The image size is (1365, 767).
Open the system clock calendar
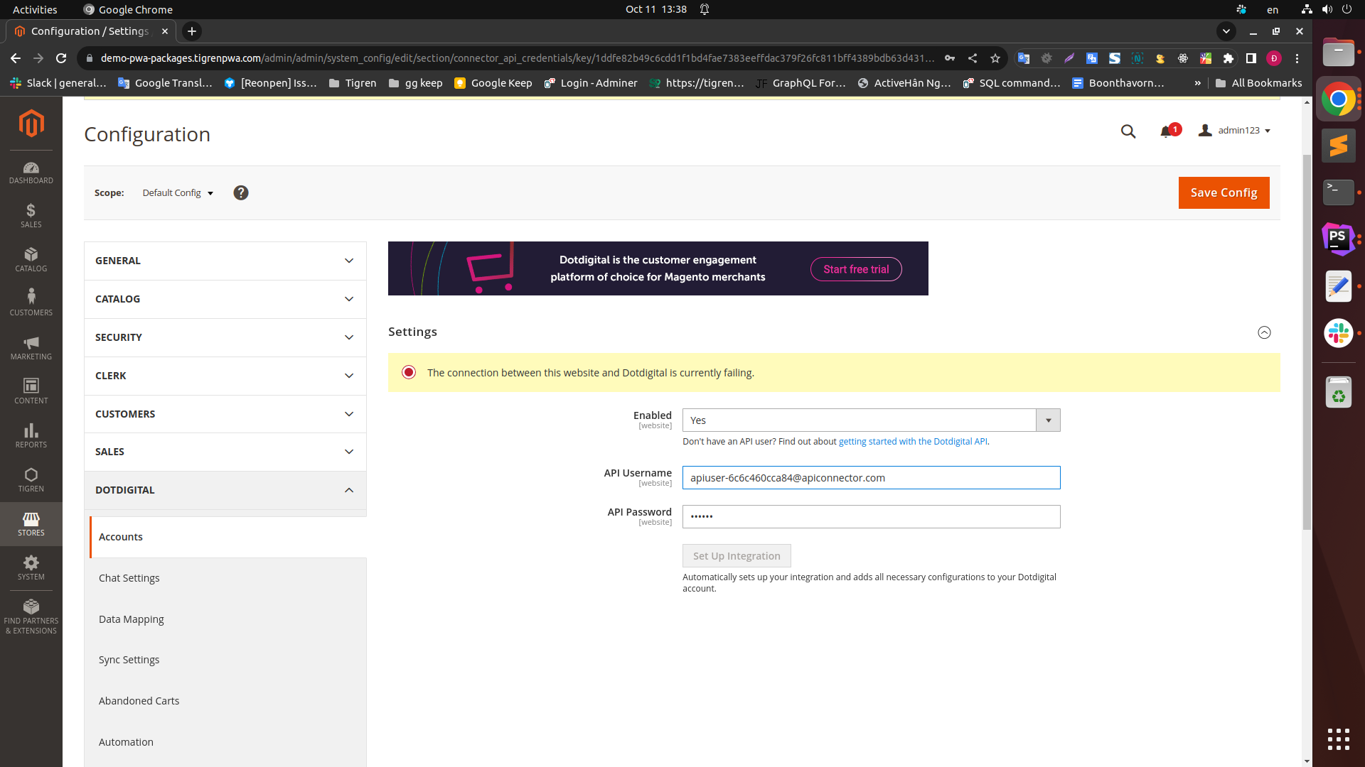coord(655,9)
